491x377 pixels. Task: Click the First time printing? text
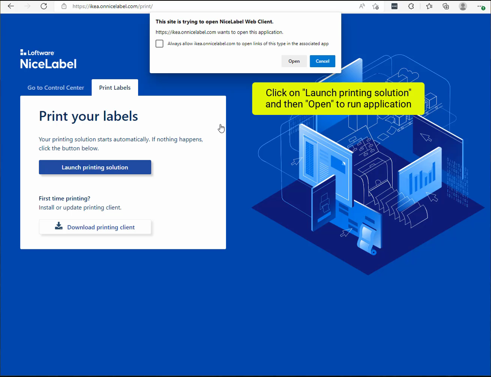[x=65, y=198]
